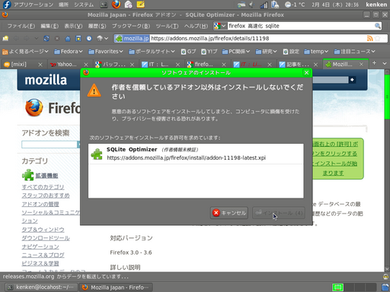Viewport: 390px width, 292px height.
Task: Click the clock history toolbar icon
Action: click(89, 38)
